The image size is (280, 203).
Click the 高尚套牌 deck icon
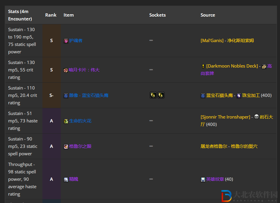click(x=264, y=67)
